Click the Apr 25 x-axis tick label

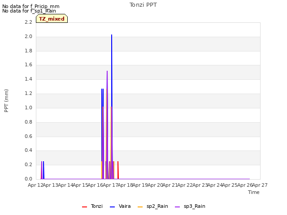coord(230,185)
